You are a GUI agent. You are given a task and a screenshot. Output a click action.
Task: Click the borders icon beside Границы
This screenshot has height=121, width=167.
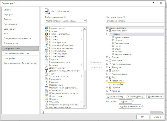point(46,65)
